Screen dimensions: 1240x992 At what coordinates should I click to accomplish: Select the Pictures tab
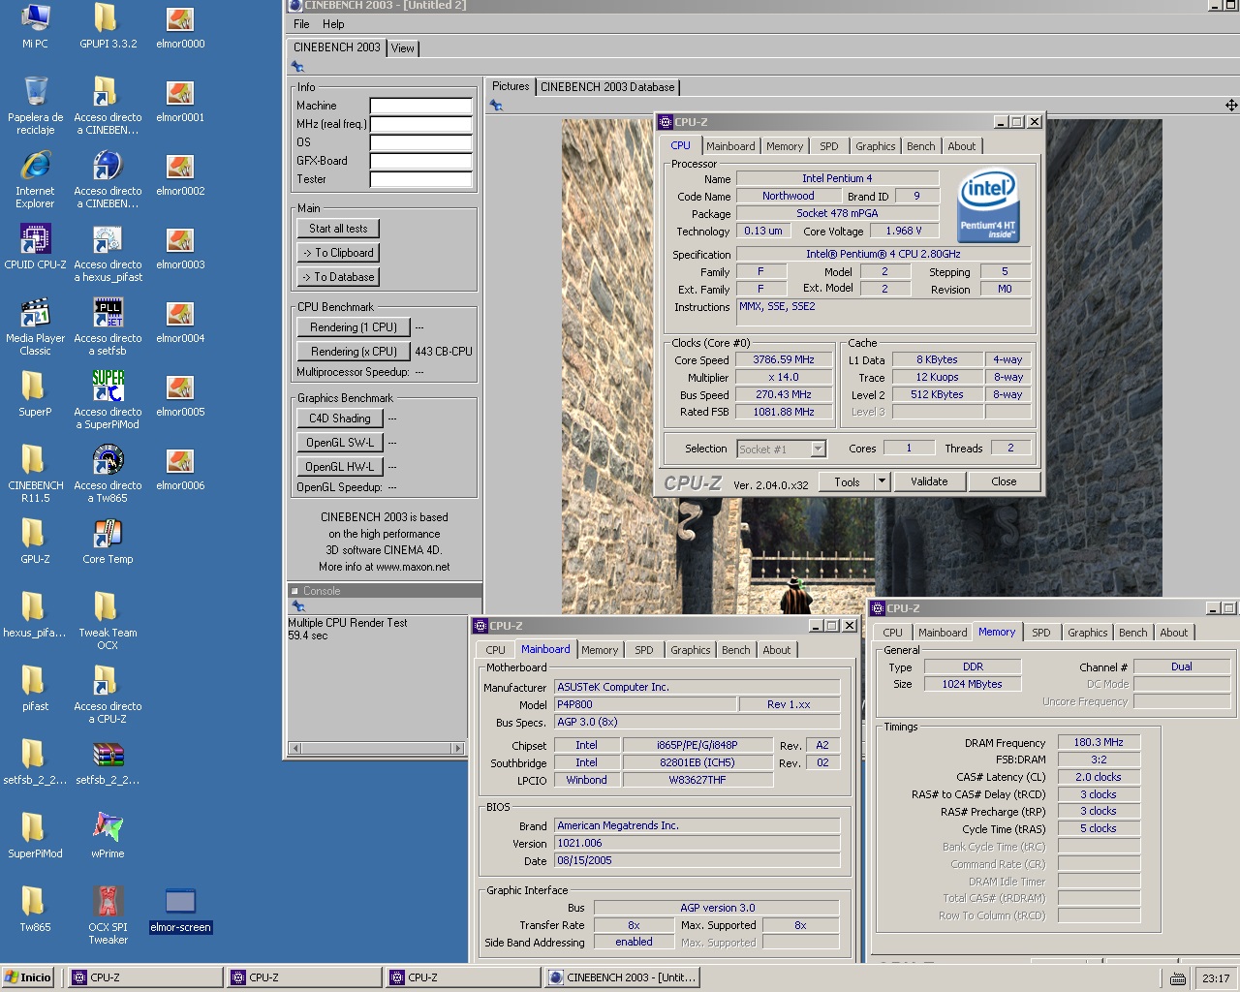tap(511, 86)
